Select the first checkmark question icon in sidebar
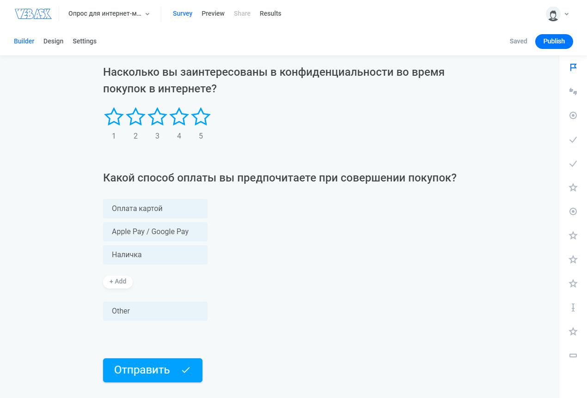 click(x=573, y=139)
